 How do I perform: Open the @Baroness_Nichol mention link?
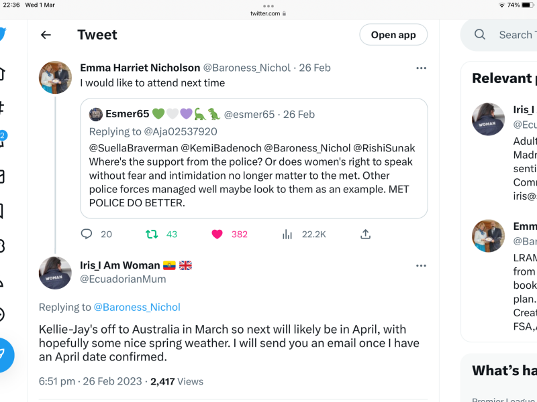coord(137,308)
